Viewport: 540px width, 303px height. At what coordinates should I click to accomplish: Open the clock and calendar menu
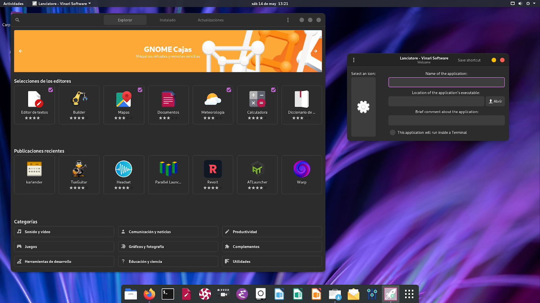click(x=270, y=4)
